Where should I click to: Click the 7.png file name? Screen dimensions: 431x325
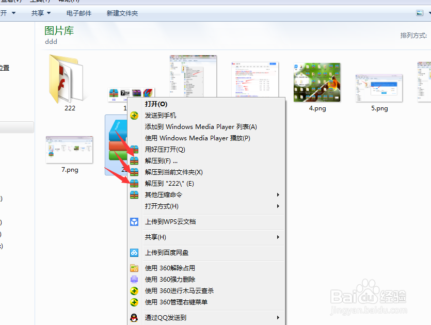pos(70,170)
